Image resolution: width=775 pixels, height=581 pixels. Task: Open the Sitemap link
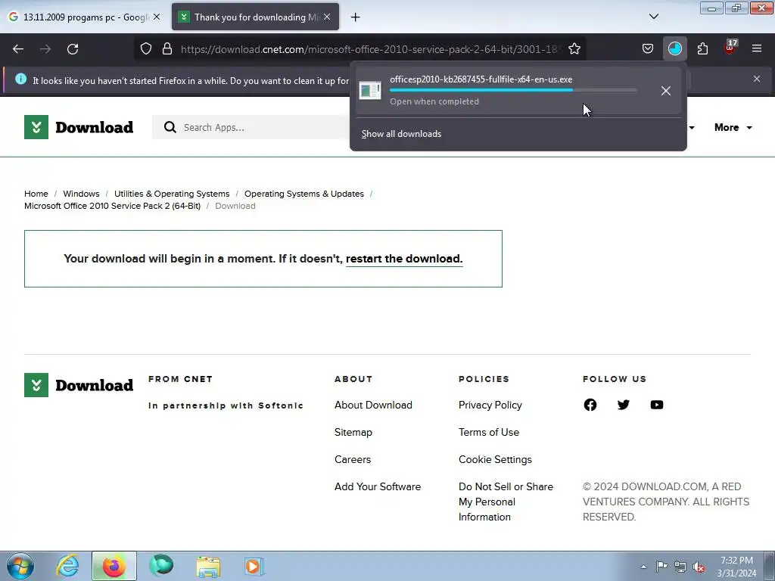point(353,432)
